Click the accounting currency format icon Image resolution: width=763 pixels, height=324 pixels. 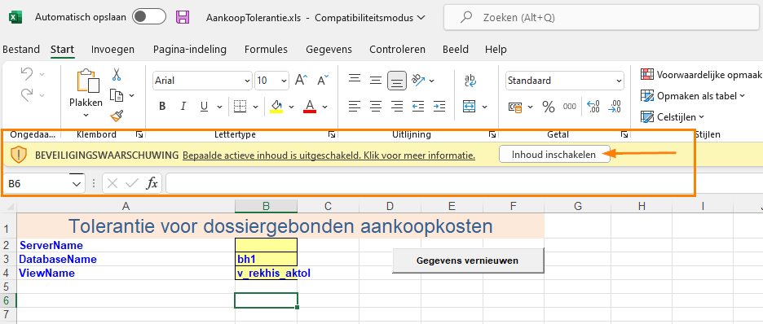click(x=515, y=107)
